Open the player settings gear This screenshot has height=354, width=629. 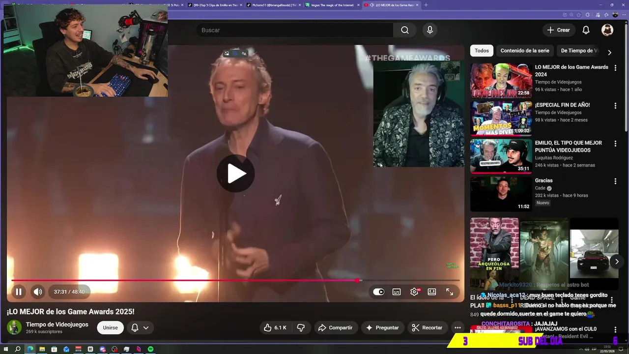[x=414, y=292]
